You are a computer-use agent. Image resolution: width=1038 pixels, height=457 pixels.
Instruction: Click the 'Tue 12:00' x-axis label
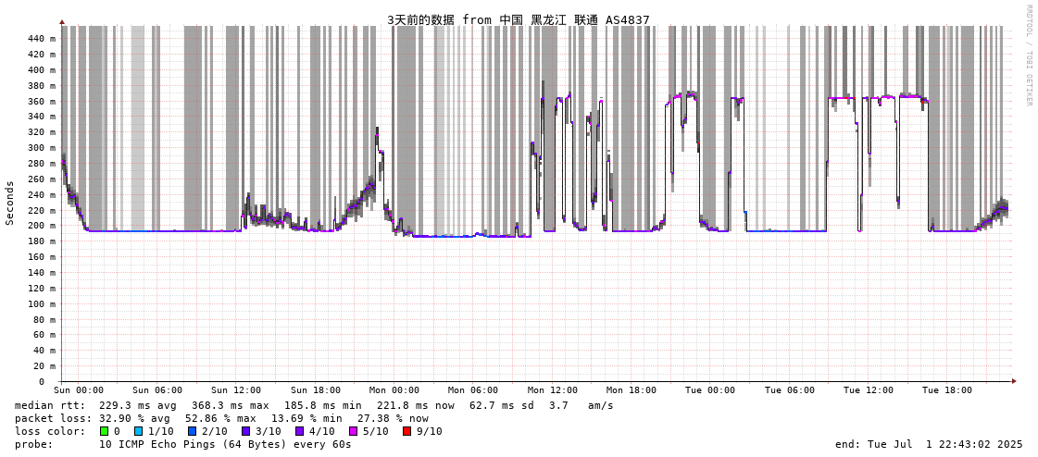(x=869, y=390)
